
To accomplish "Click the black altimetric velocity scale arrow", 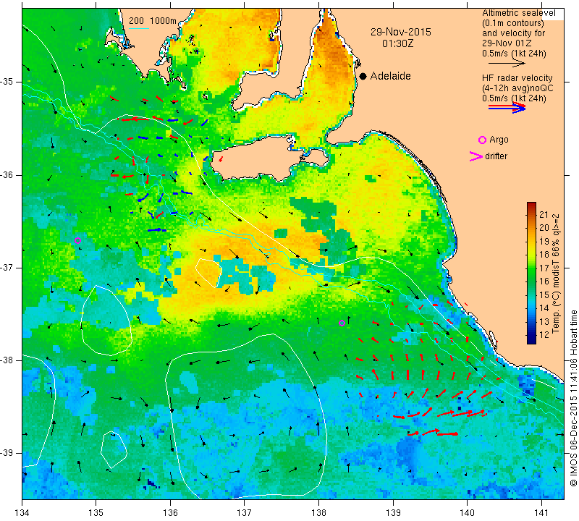I will pos(506,63).
